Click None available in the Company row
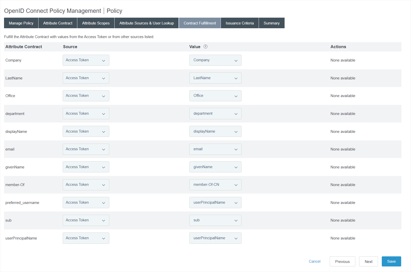This screenshot has height=272, width=411. tap(343, 60)
